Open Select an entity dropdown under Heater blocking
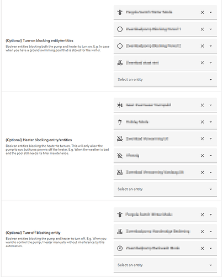This screenshot has width=222, height=277. [x=165, y=189]
